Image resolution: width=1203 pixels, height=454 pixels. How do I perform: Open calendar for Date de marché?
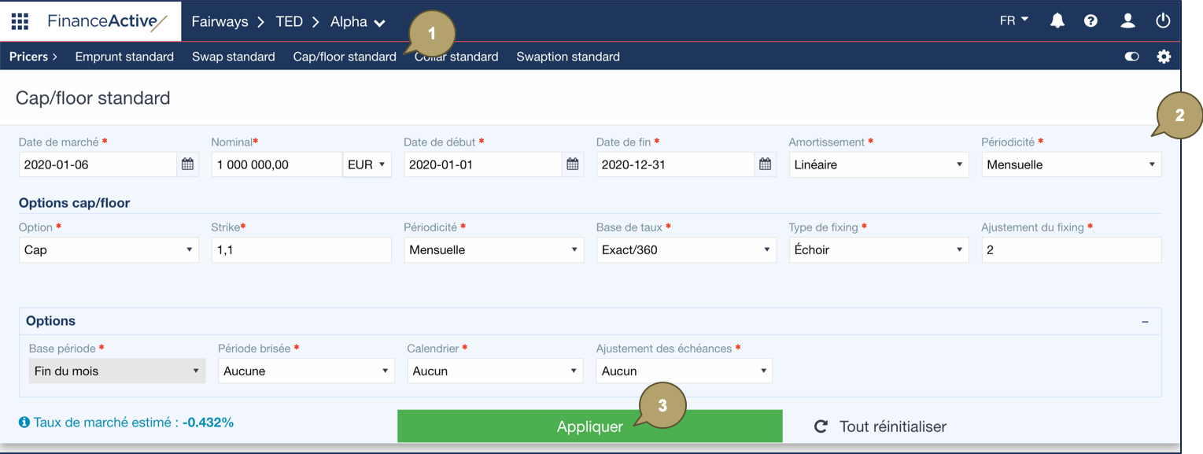[187, 164]
